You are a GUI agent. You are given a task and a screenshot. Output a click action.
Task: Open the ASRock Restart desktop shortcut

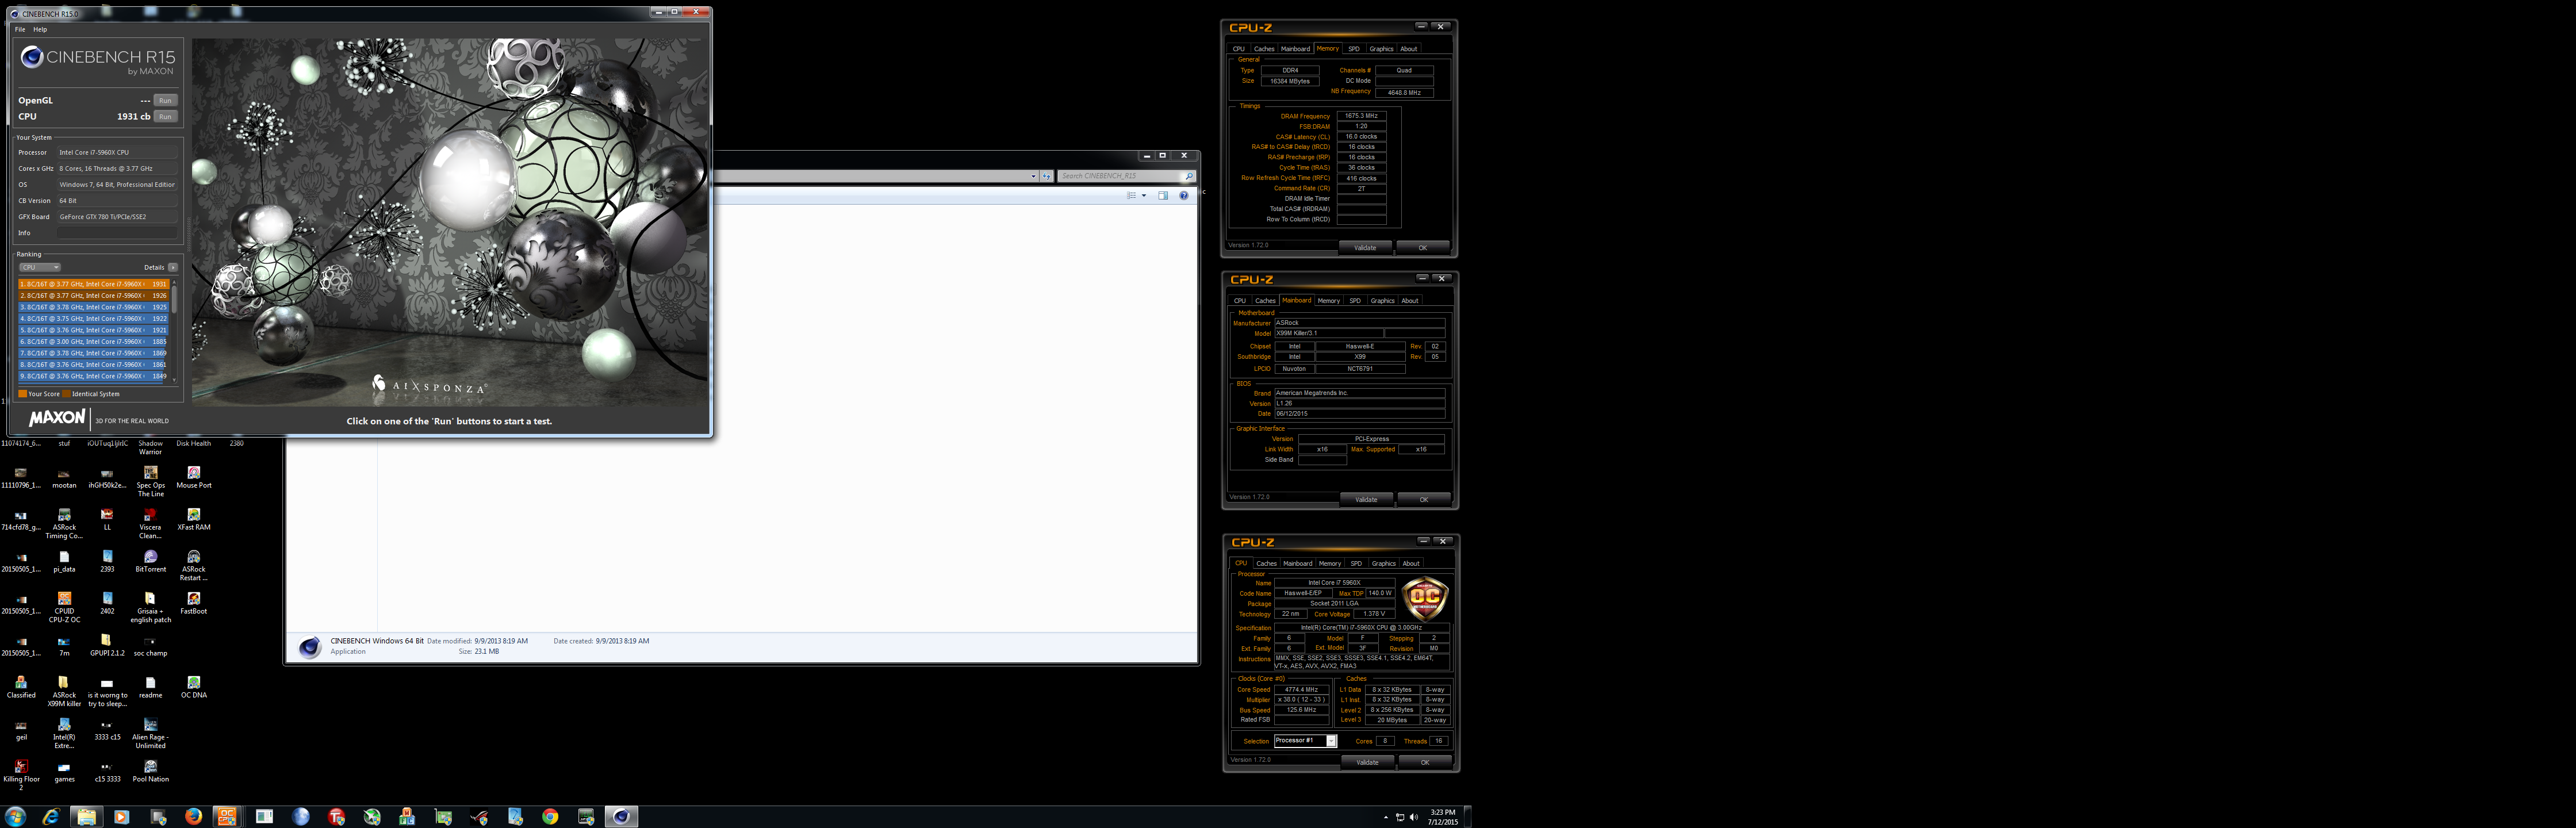click(x=194, y=565)
